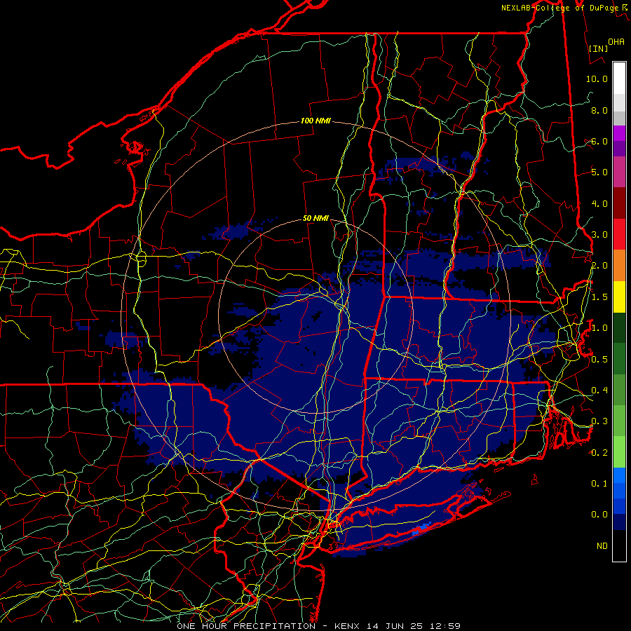Click the One Hour Precipitation KENX caption
Viewport: 631px width, 631px height.
(318, 626)
